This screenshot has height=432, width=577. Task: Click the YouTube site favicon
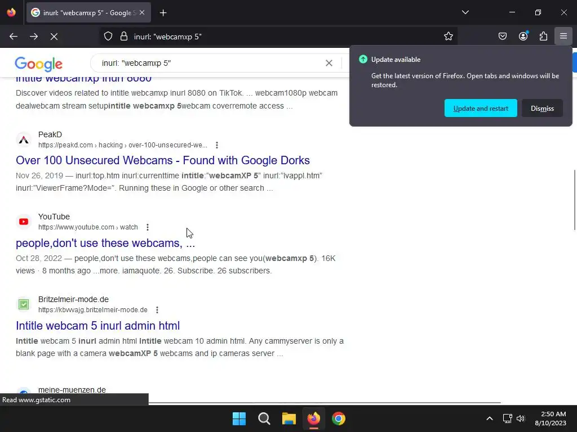click(x=24, y=222)
